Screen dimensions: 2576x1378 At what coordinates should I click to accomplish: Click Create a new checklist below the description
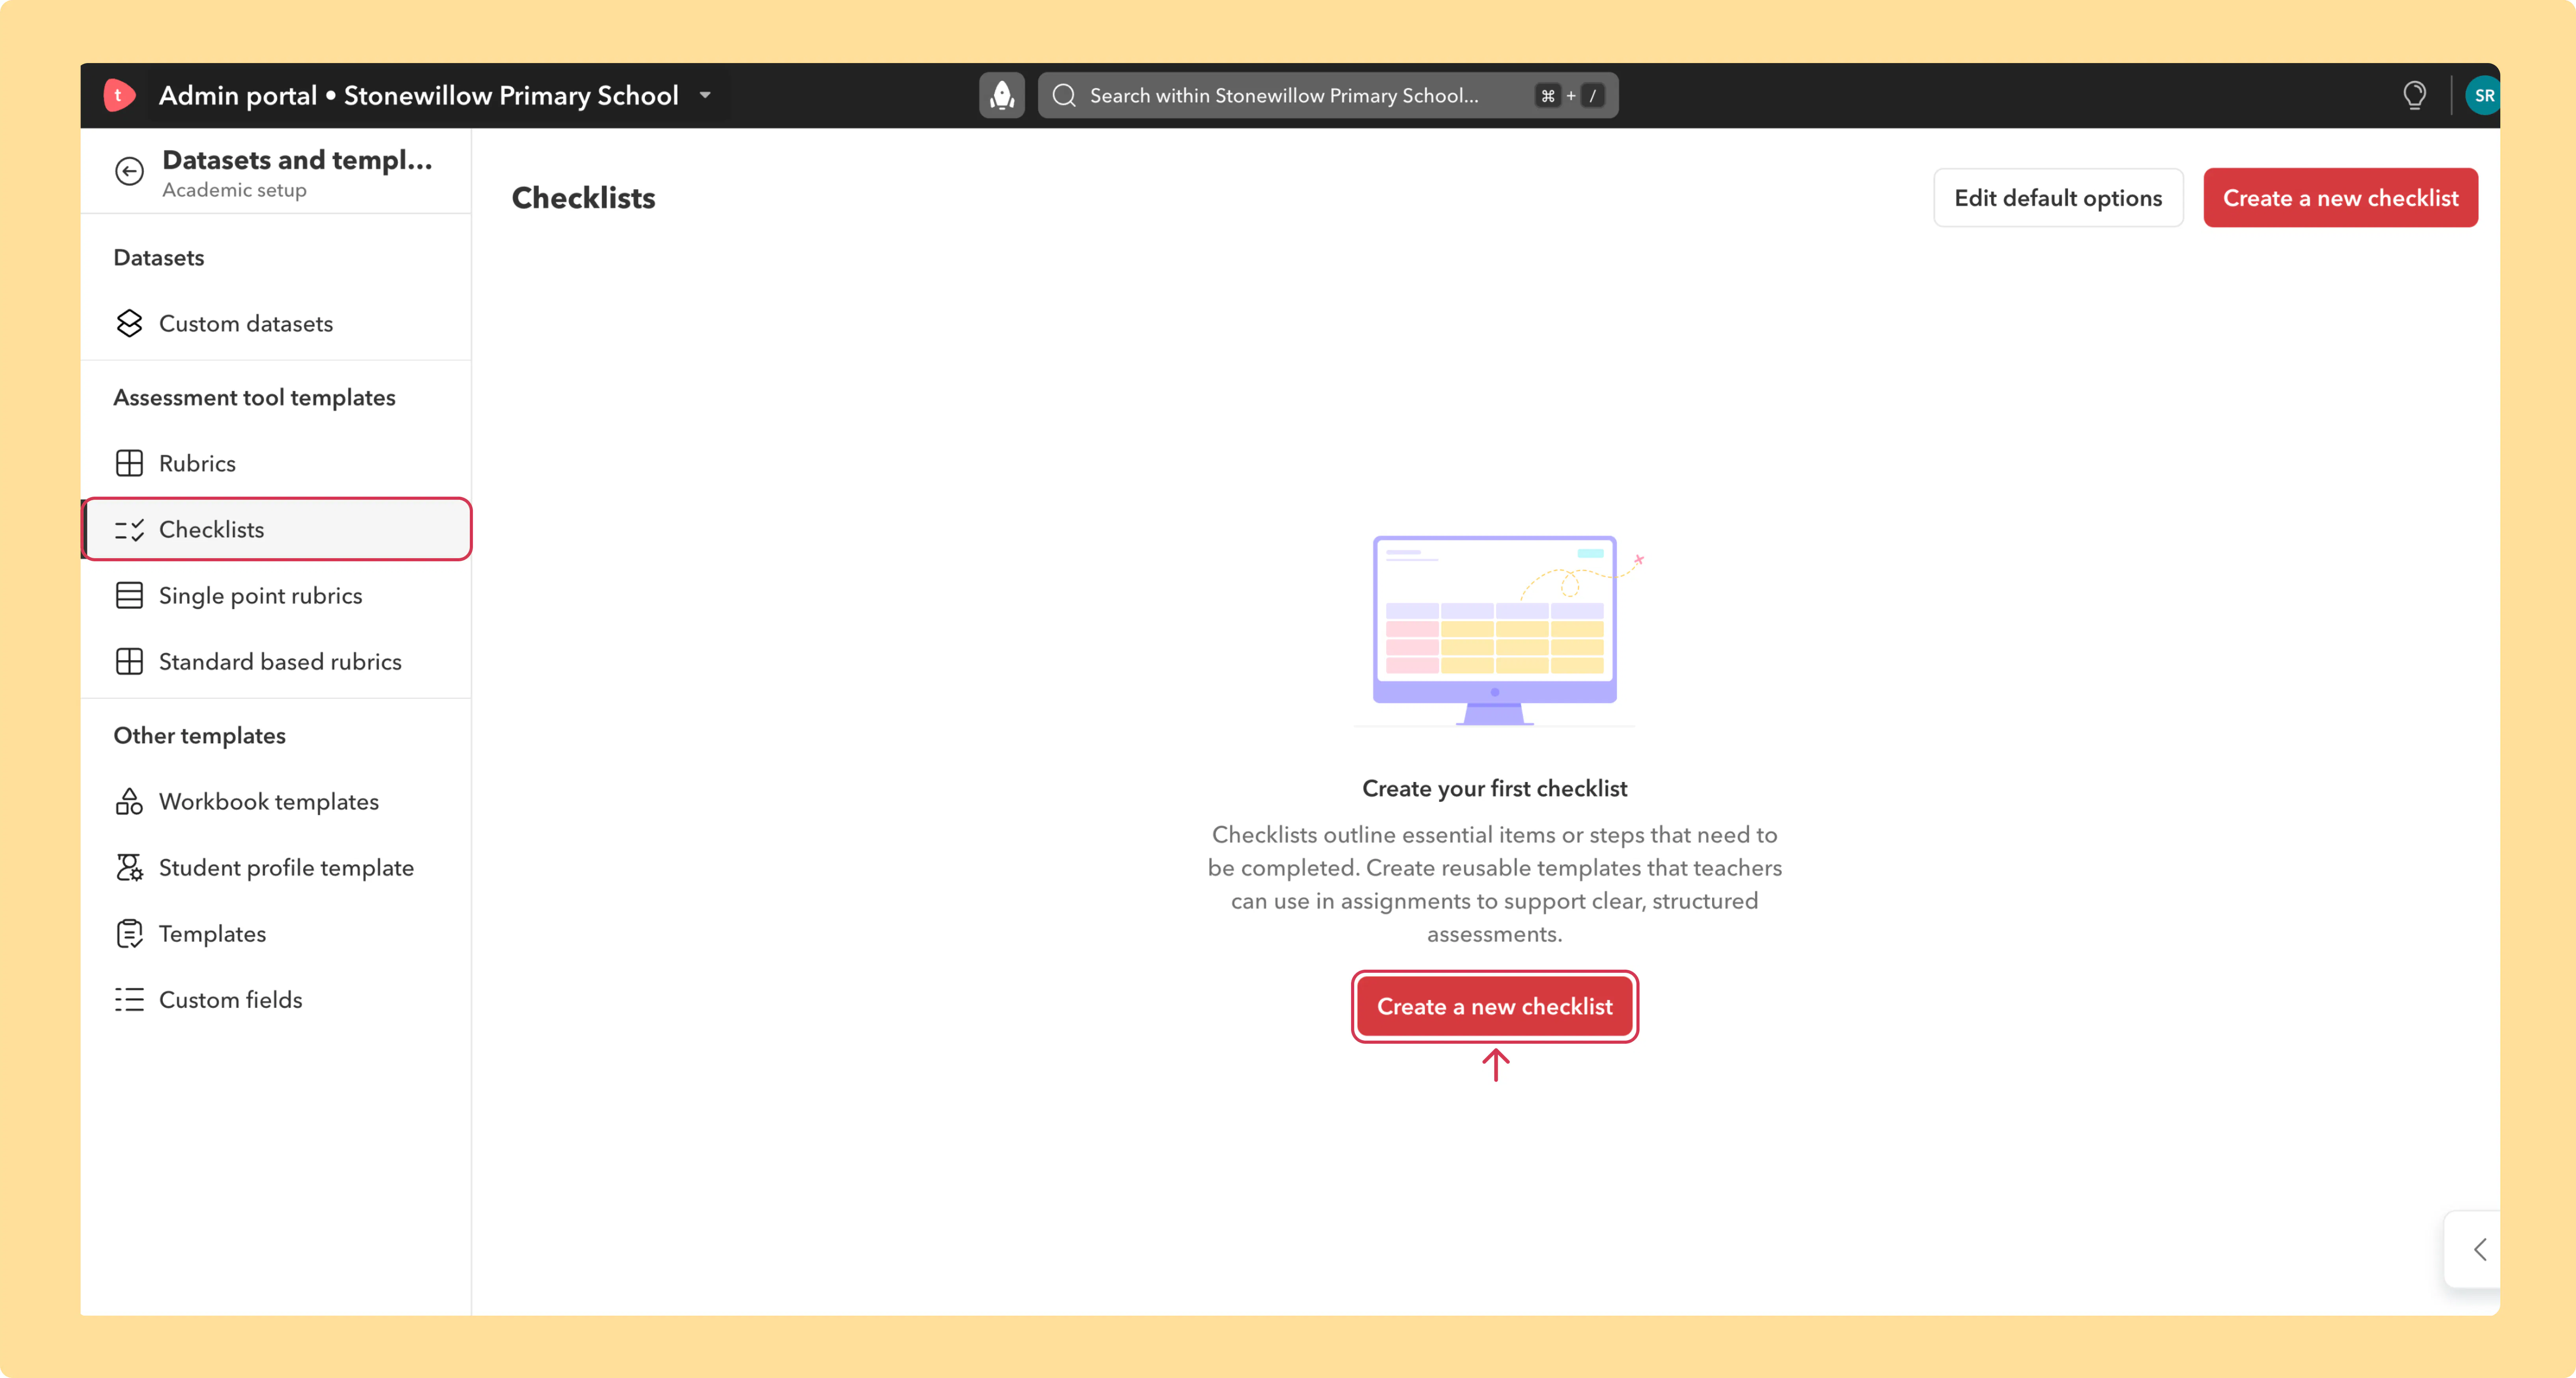coord(1494,1006)
